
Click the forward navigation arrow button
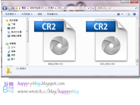(10, 8)
